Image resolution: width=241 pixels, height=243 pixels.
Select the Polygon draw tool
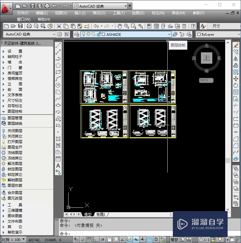(x=58, y=65)
